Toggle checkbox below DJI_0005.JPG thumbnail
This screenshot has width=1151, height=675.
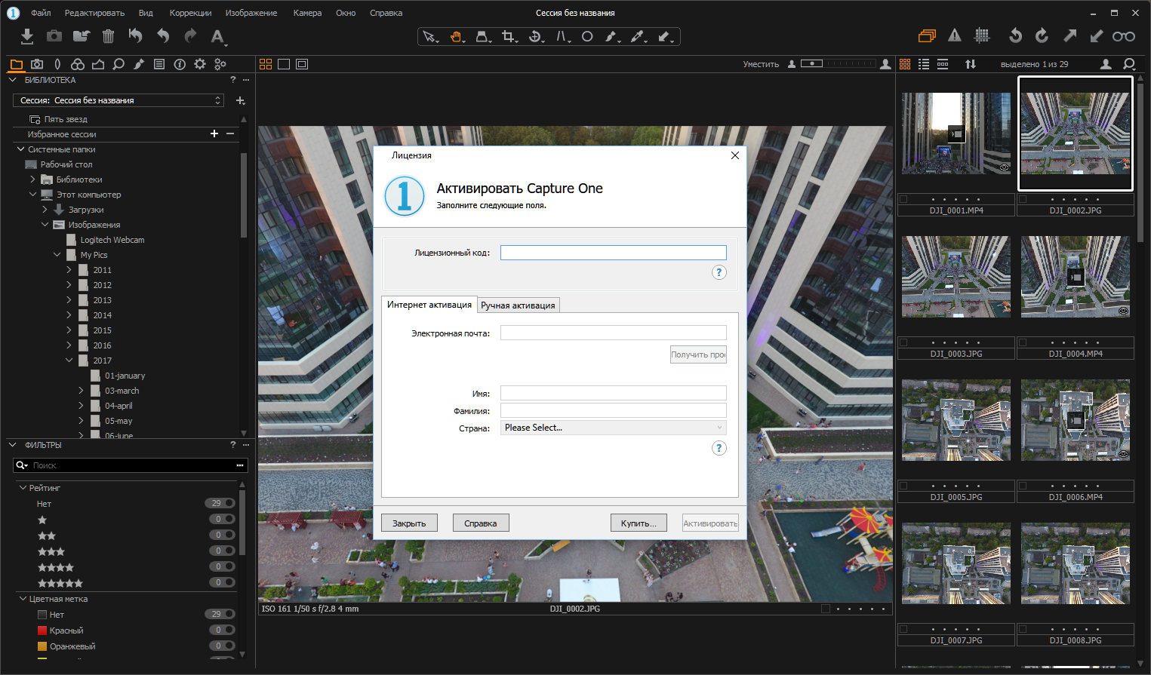tap(903, 486)
